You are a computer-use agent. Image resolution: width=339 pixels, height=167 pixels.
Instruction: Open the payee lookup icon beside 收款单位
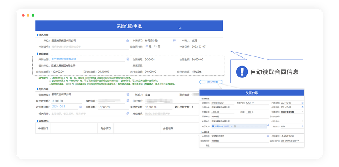[x=127, y=95]
